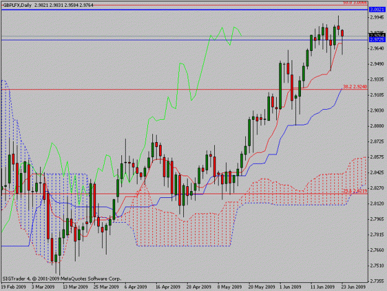Click the 2.8425 price axis value
The image size is (387, 291).
[377, 172]
